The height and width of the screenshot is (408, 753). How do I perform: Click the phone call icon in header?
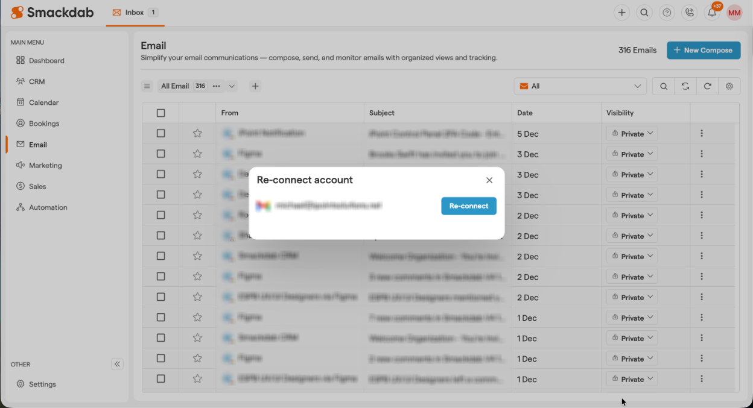pyautogui.click(x=689, y=13)
